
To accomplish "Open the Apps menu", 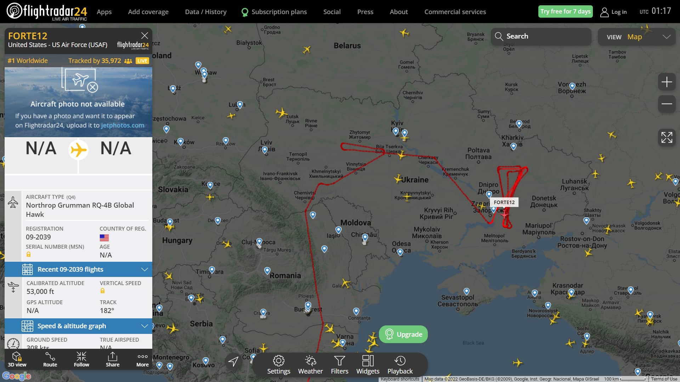I will click(104, 12).
